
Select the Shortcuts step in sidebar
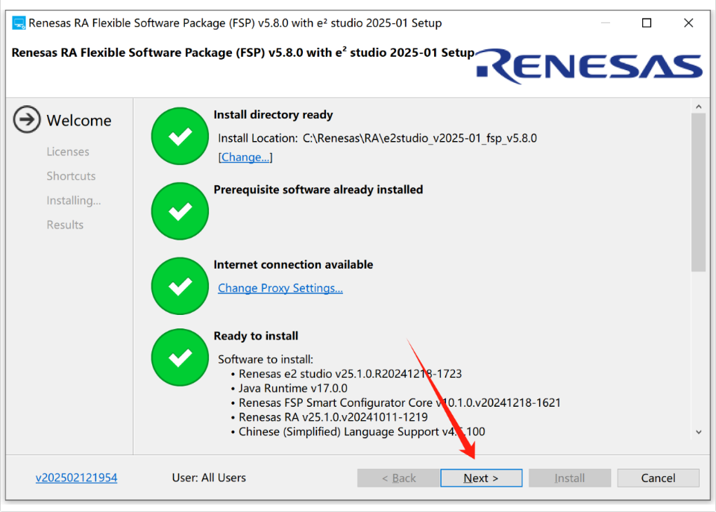pos(72,176)
